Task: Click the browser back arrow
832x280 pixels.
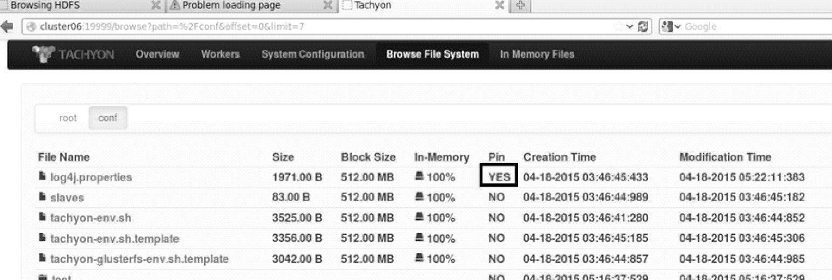Action: click(x=8, y=26)
